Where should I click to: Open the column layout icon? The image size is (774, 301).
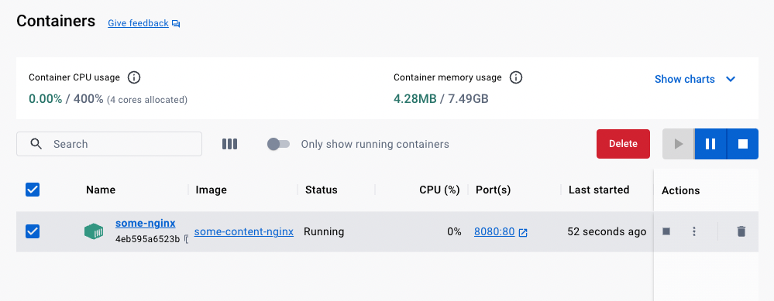click(229, 144)
